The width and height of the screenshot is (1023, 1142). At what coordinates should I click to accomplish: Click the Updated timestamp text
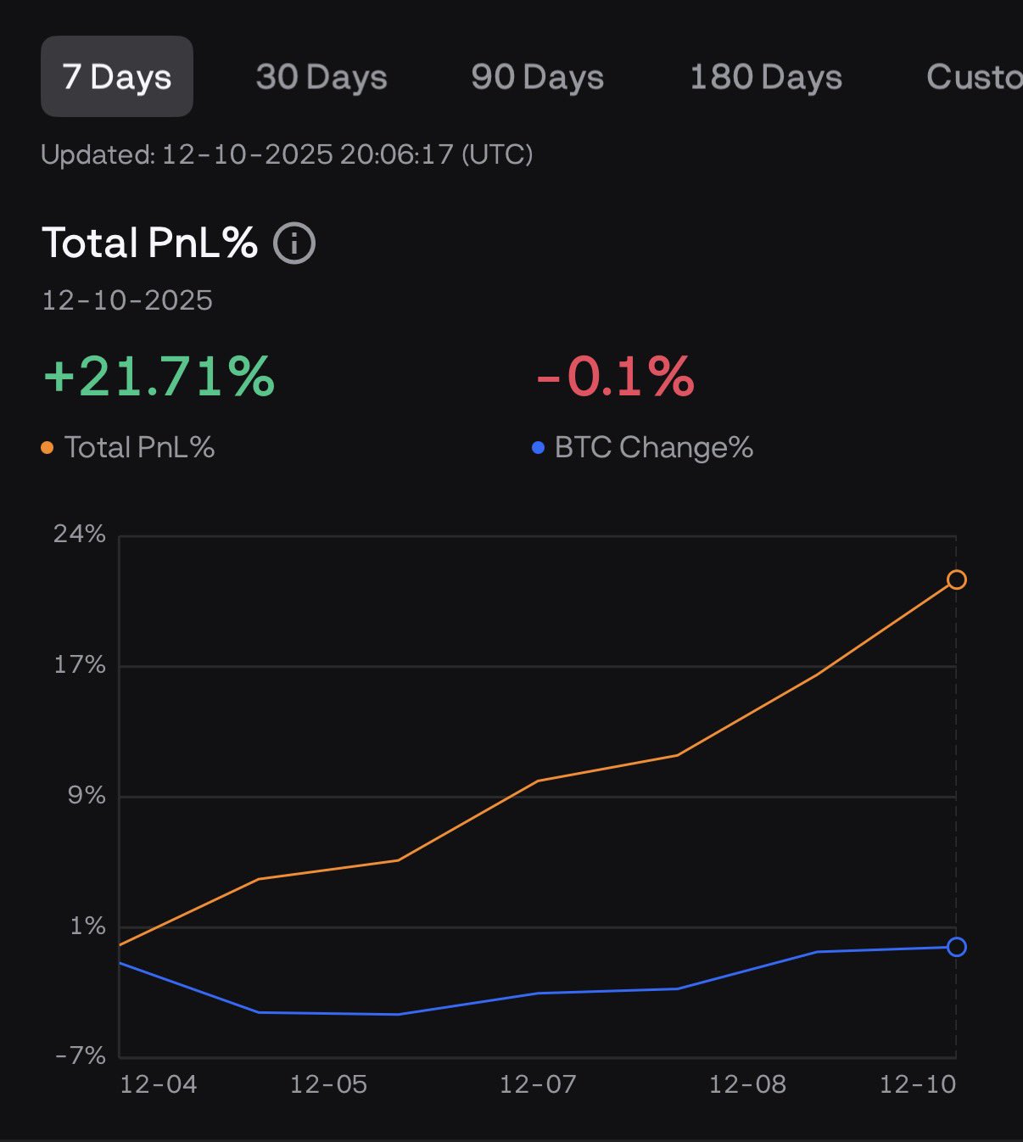287,154
